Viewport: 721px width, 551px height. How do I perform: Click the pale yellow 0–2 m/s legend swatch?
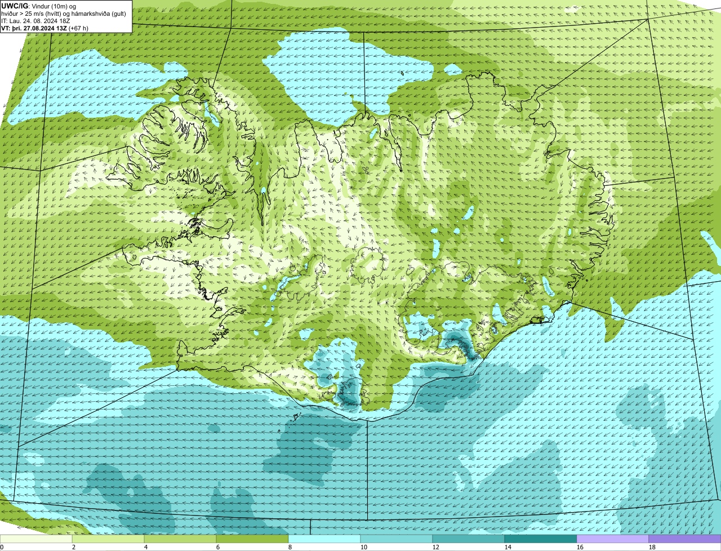(x=36, y=539)
